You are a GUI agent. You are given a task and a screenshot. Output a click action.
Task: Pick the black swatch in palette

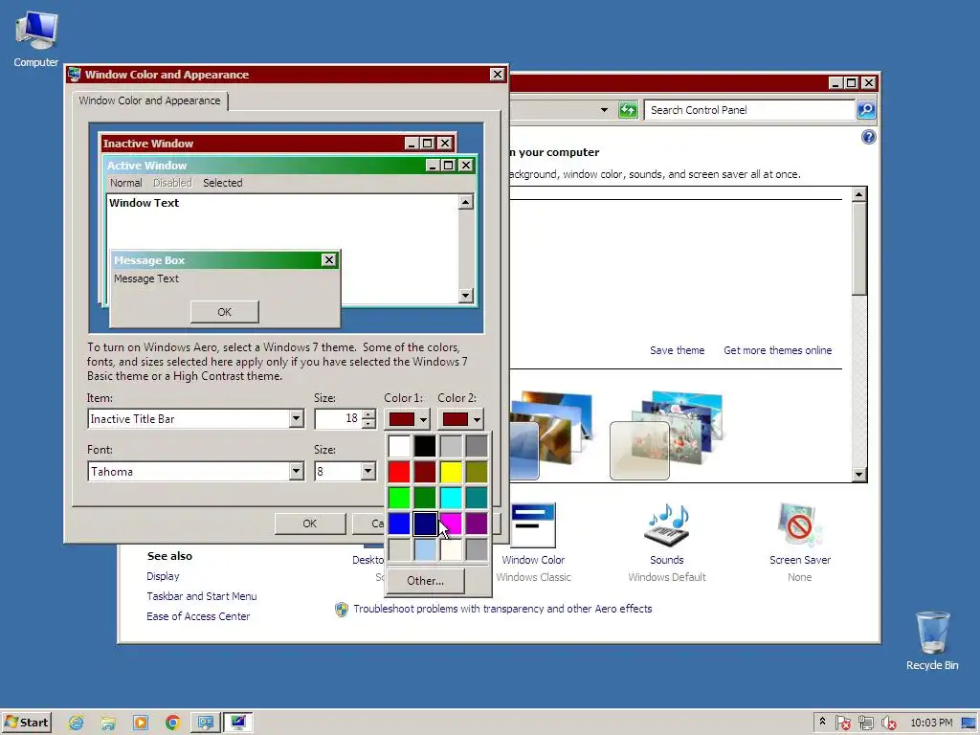click(x=425, y=446)
